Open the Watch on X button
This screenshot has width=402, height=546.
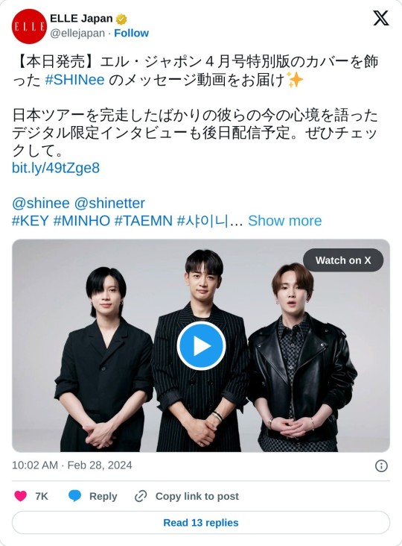click(343, 260)
